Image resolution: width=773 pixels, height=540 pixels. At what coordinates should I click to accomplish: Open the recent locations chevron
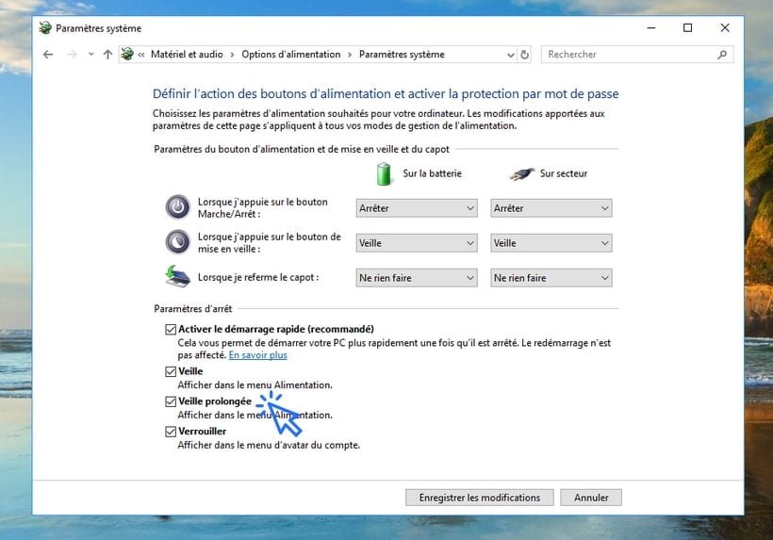(90, 55)
